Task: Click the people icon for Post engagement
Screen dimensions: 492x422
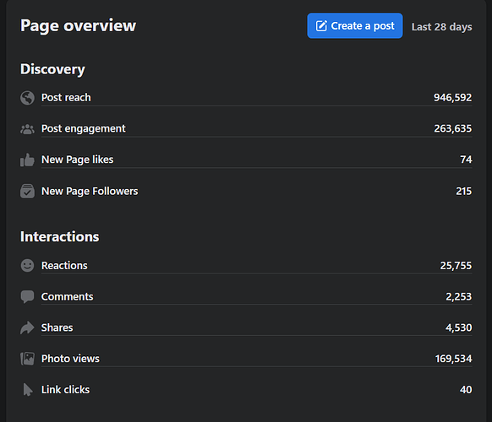Action: coord(27,129)
